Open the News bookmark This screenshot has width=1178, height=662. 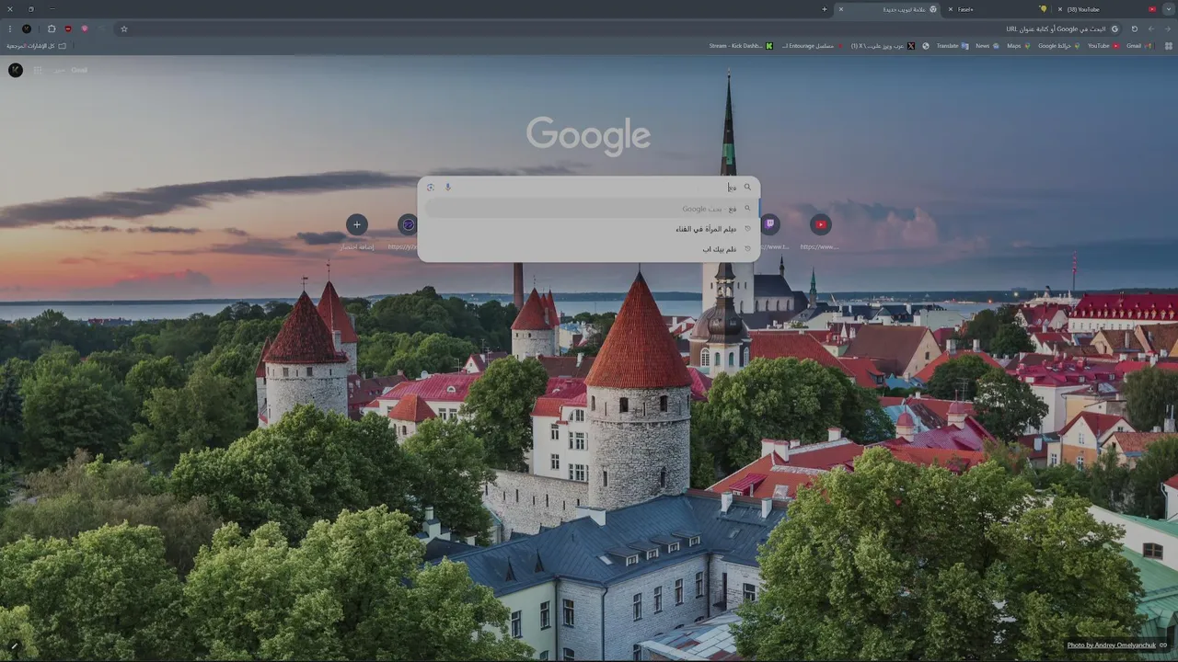[987, 46]
